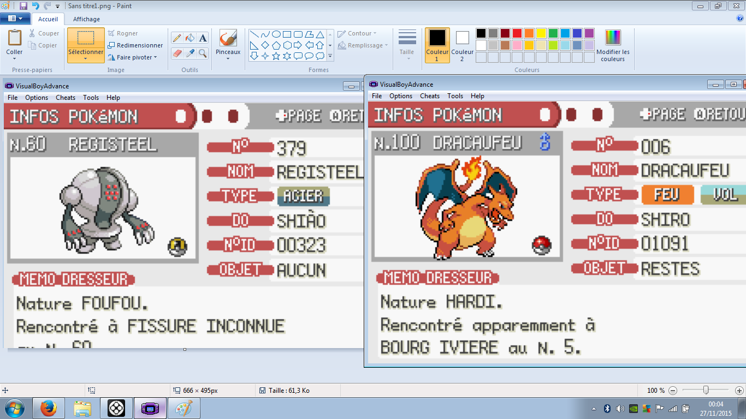The height and width of the screenshot is (419, 746).
Task: Open File menu in Dracaufeu VisualBoyAdvance window
Action: pos(377,95)
